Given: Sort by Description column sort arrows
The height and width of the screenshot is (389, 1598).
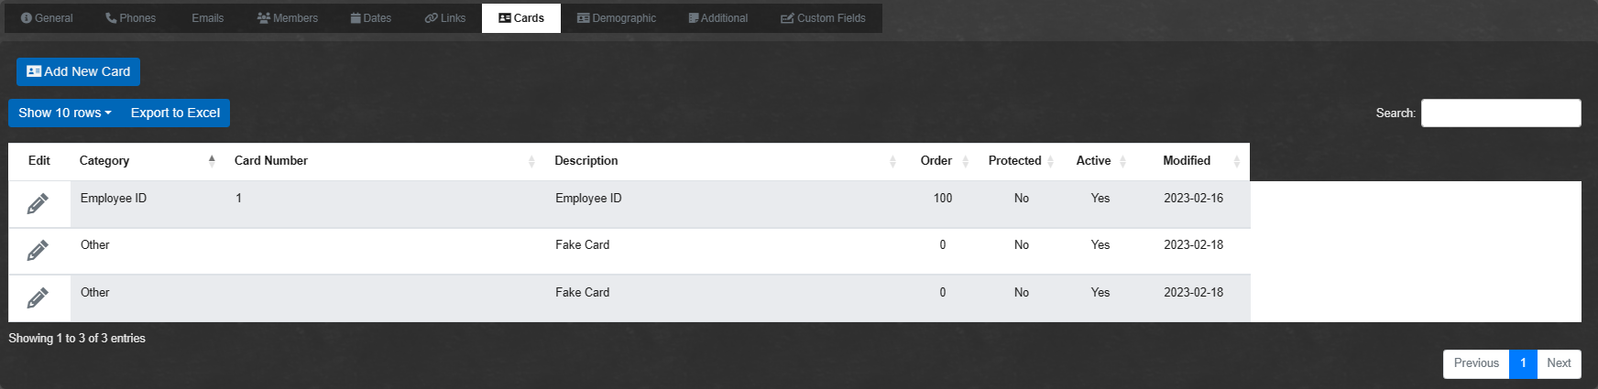Looking at the screenshot, I should coord(892,161).
